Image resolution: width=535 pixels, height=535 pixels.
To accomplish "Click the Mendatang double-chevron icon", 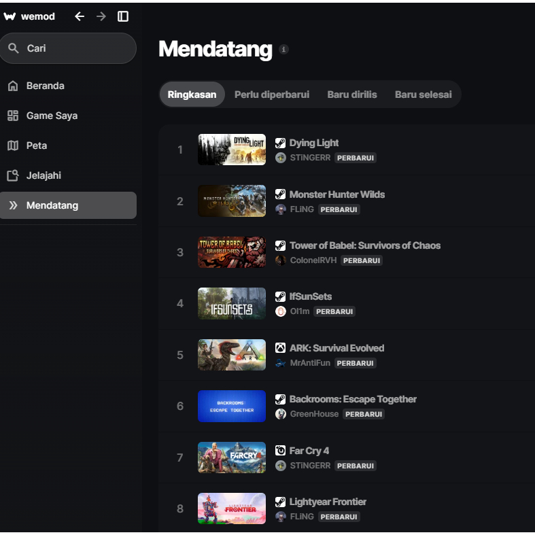I will pos(13,205).
